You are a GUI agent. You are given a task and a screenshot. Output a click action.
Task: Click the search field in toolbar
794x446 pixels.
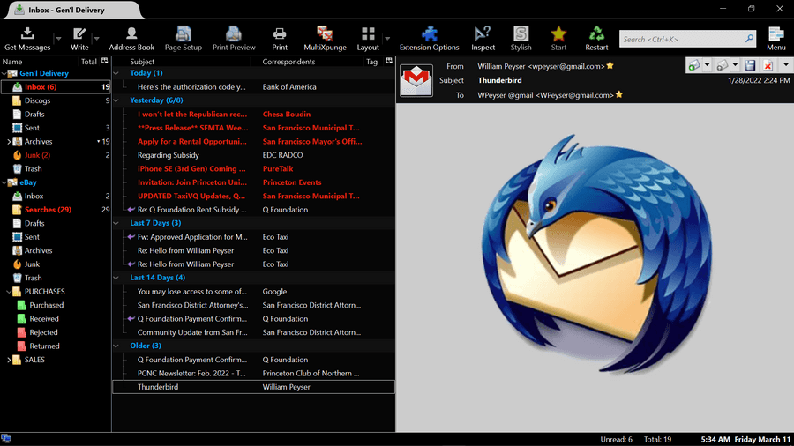681,40
